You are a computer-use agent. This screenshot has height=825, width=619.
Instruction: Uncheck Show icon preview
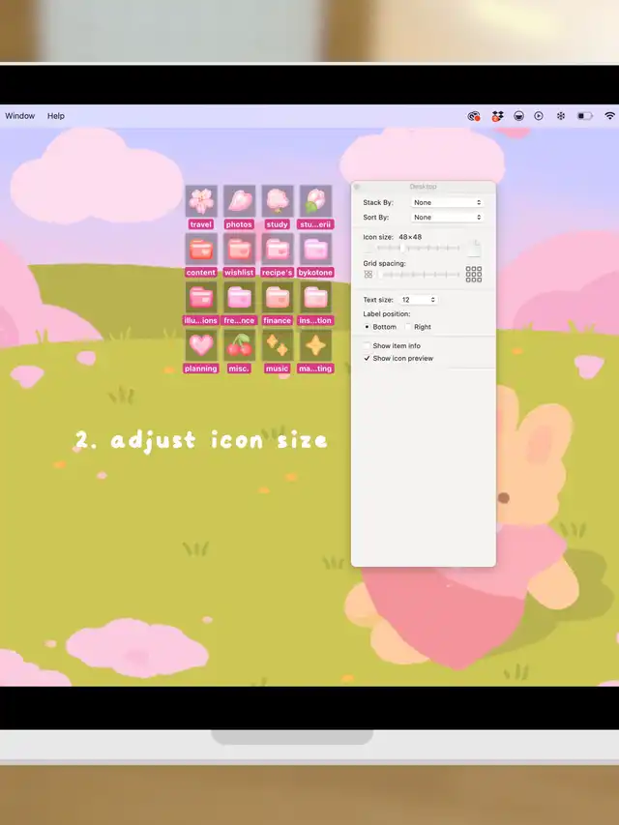pyautogui.click(x=368, y=359)
